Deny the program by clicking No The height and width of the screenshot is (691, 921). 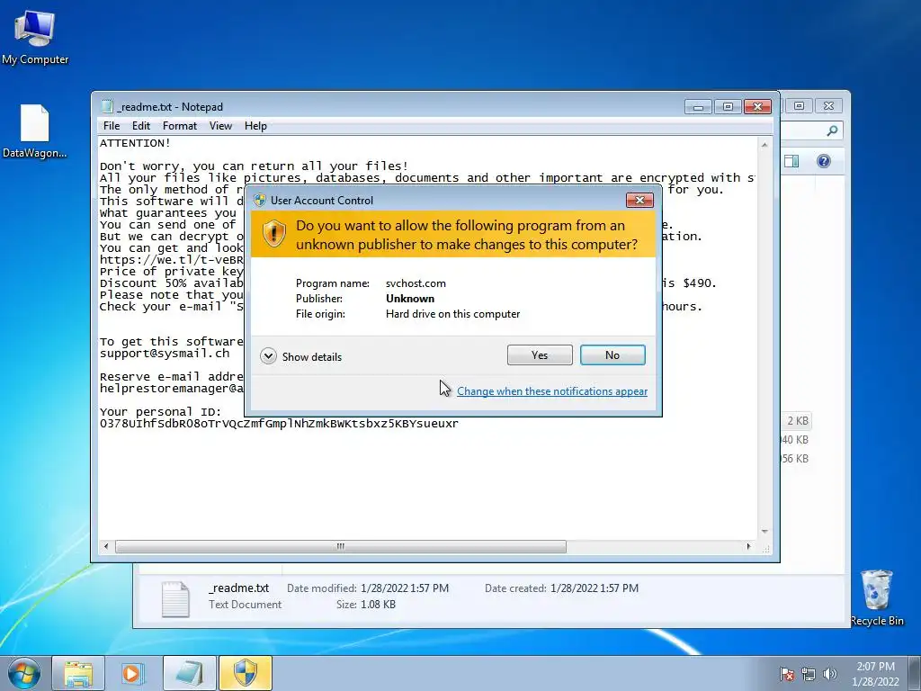click(612, 354)
